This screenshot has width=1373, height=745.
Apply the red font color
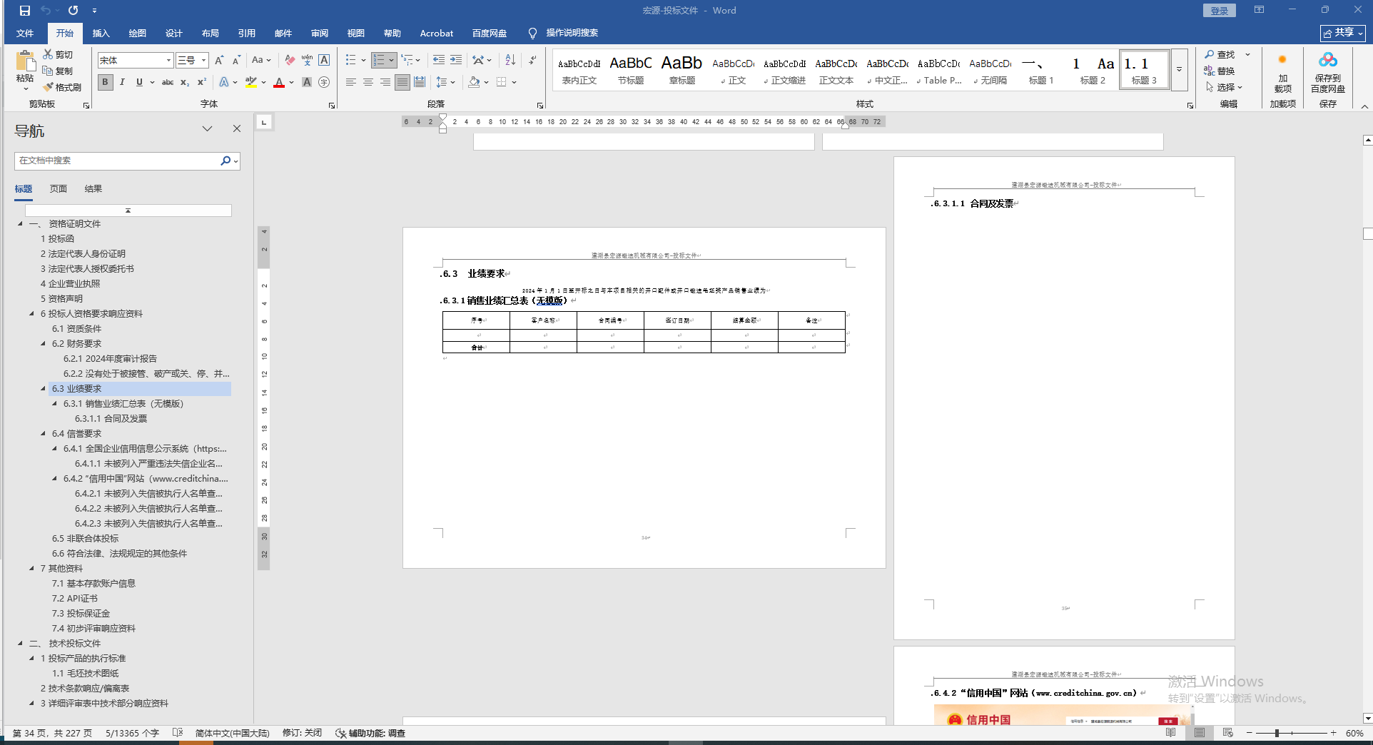(x=279, y=82)
